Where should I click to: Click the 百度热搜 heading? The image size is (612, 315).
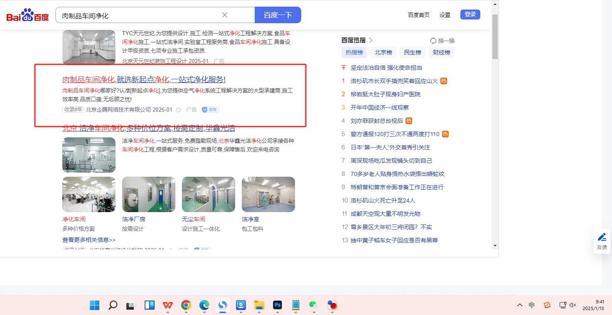coord(354,40)
